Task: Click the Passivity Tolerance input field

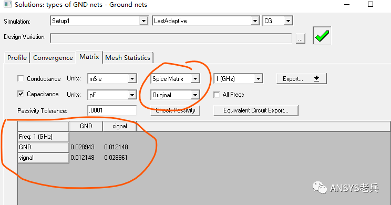Action: coord(112,110)
